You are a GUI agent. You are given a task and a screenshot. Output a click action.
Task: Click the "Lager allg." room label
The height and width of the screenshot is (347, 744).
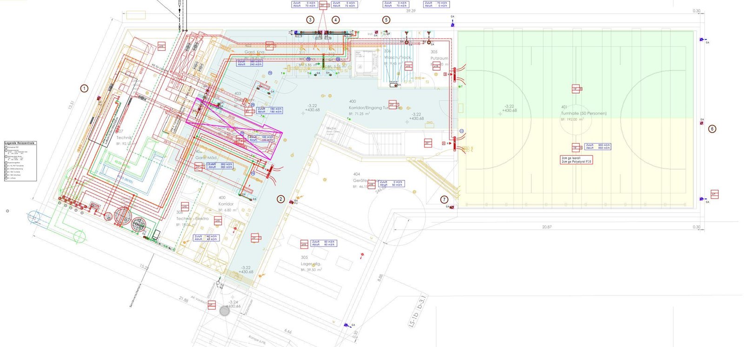pyautogui.click(x=311, y=264)
